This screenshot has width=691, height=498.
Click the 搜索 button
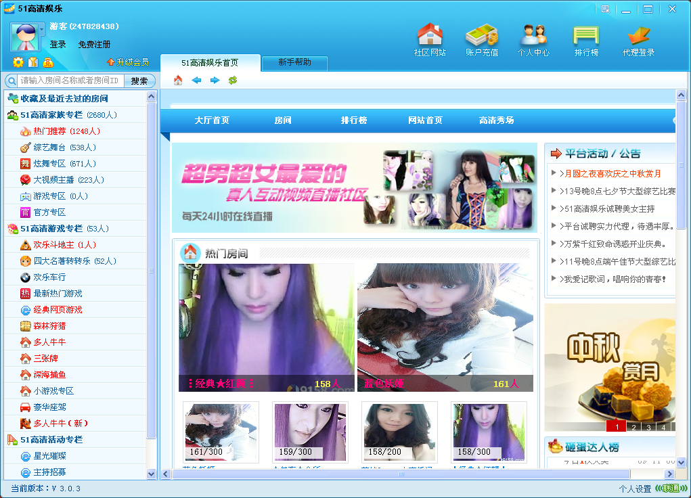(x=139, y=81)
